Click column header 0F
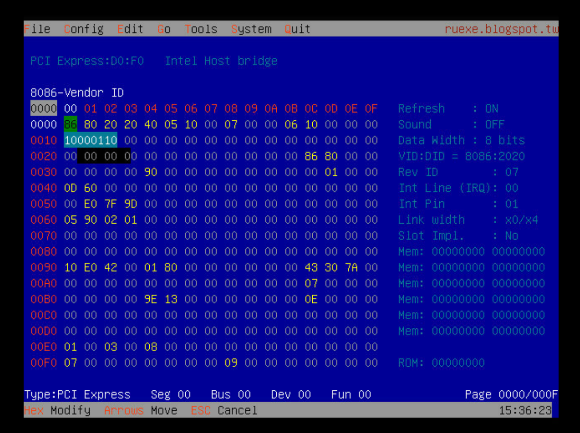580x433 pixels. [371, 109]
